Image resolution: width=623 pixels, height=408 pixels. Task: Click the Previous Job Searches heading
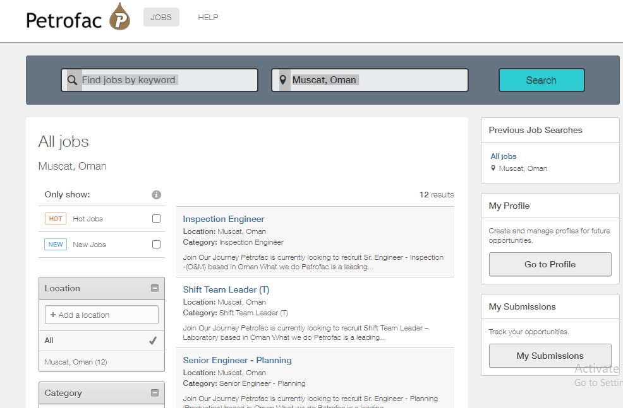535,130
